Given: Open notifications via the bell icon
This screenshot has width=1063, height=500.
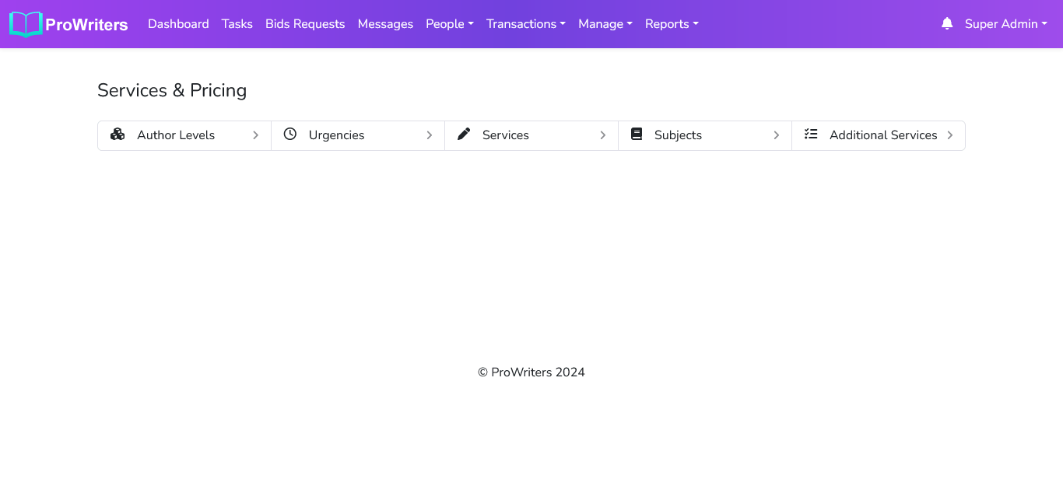Looking at the screenshot, I should pyautogui.click(x=947, y=24).
